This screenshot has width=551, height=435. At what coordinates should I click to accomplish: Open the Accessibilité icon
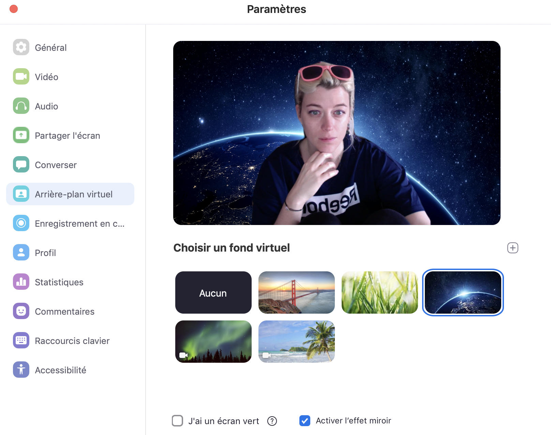(x=21, y=370)
